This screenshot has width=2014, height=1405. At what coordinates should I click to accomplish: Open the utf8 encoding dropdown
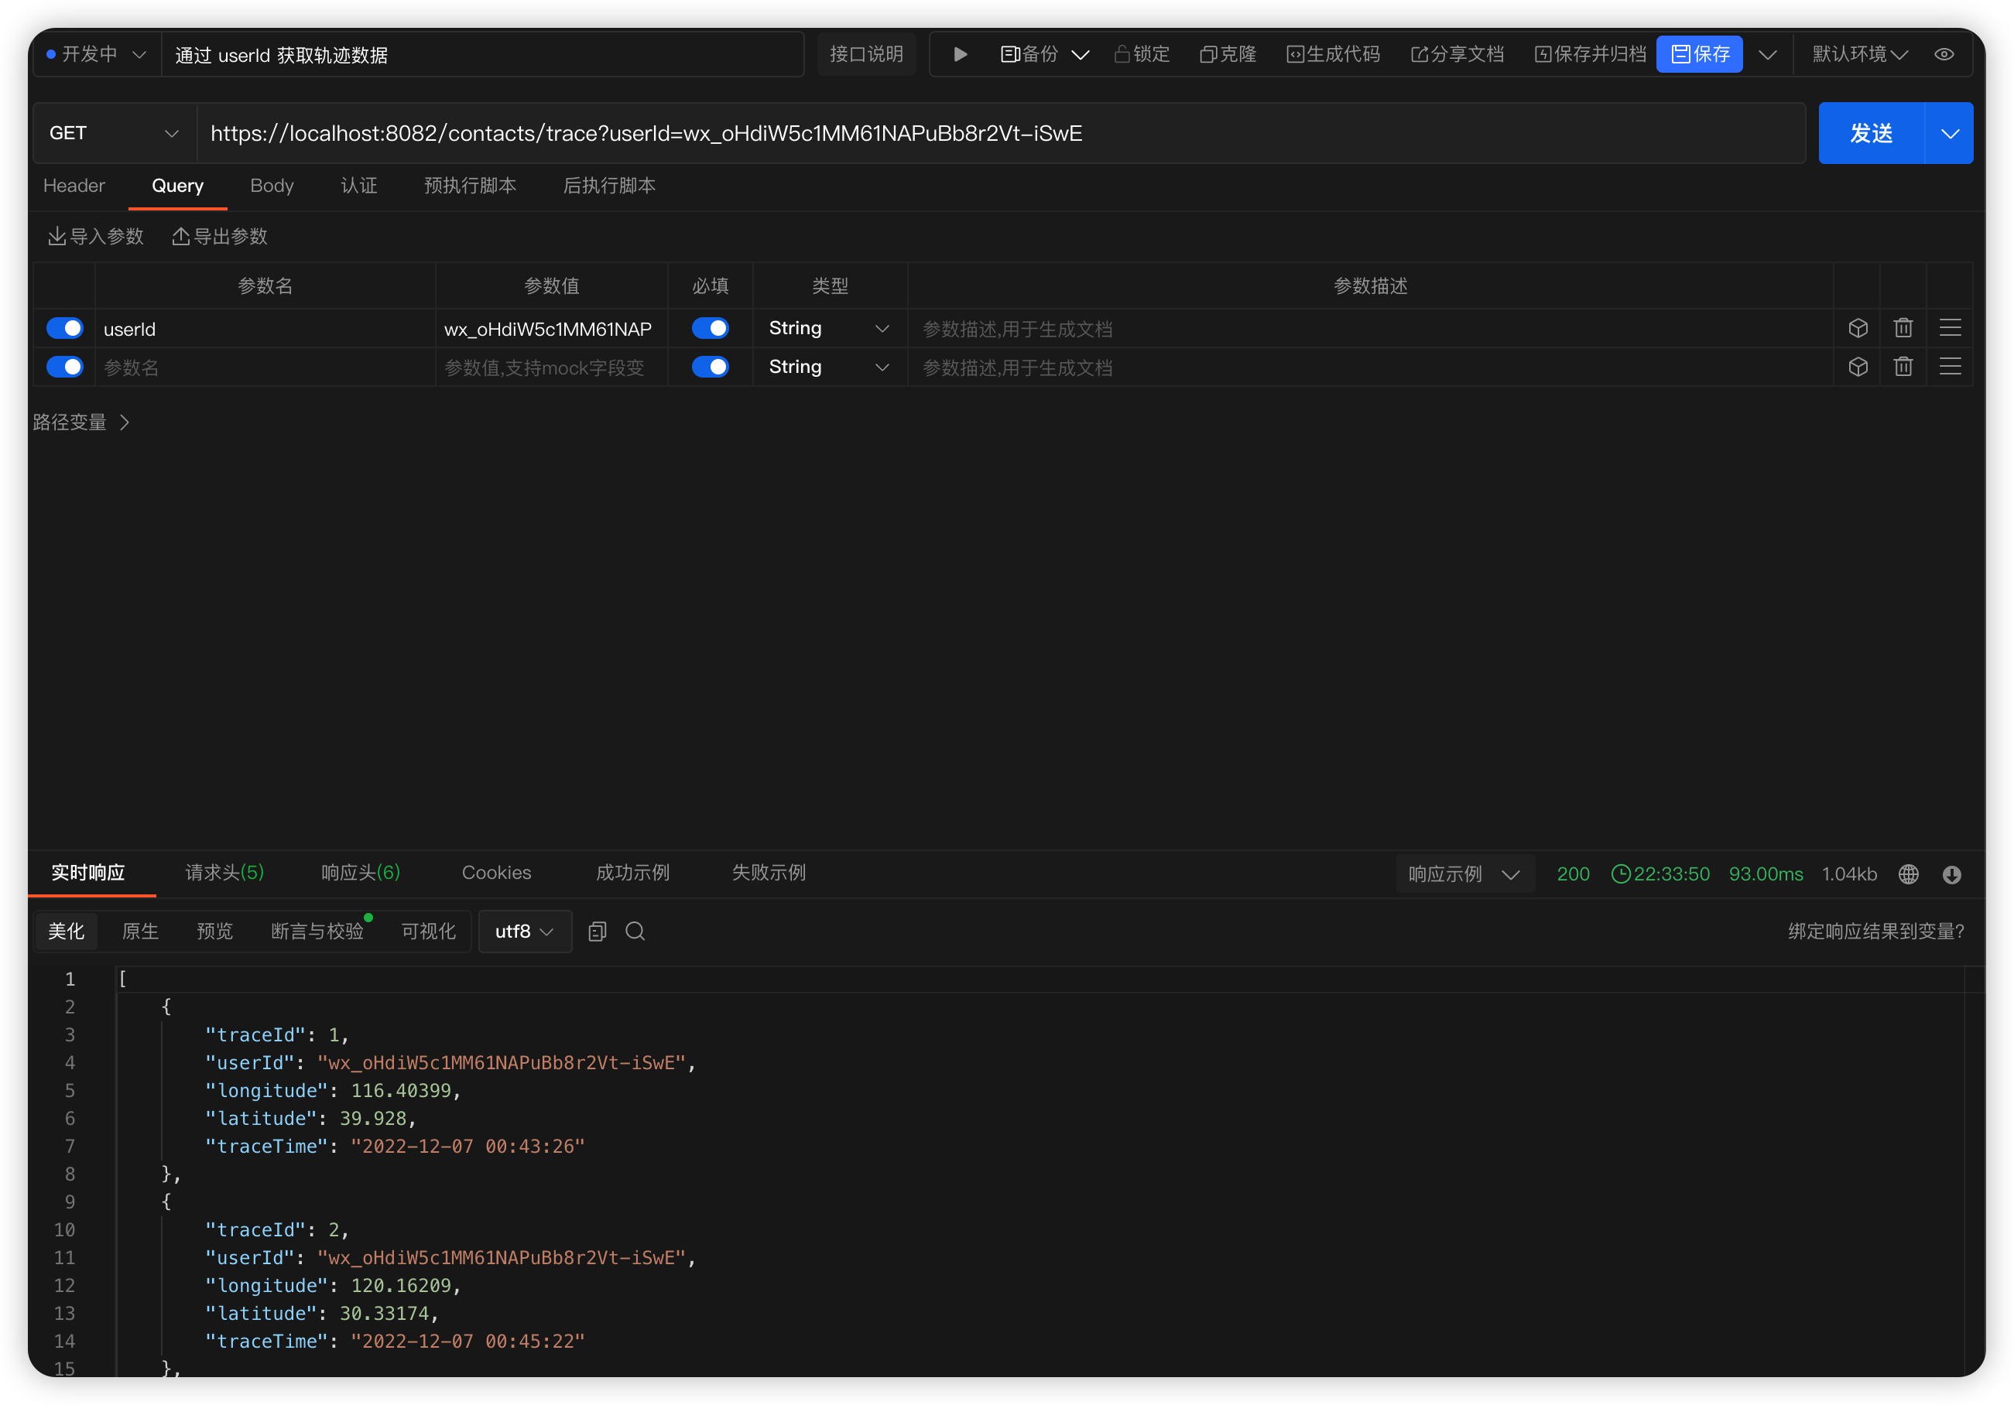[x=525, y=932]
